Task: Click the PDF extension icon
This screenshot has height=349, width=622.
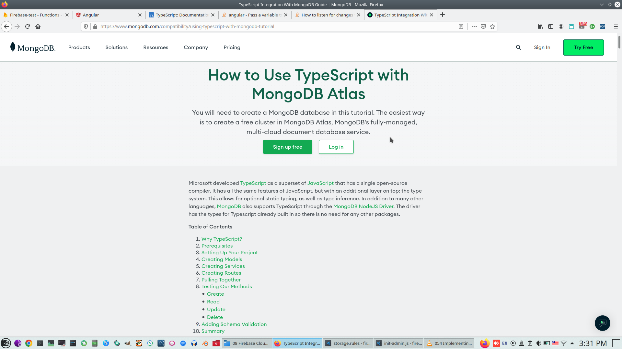Action: click(603, 26)
